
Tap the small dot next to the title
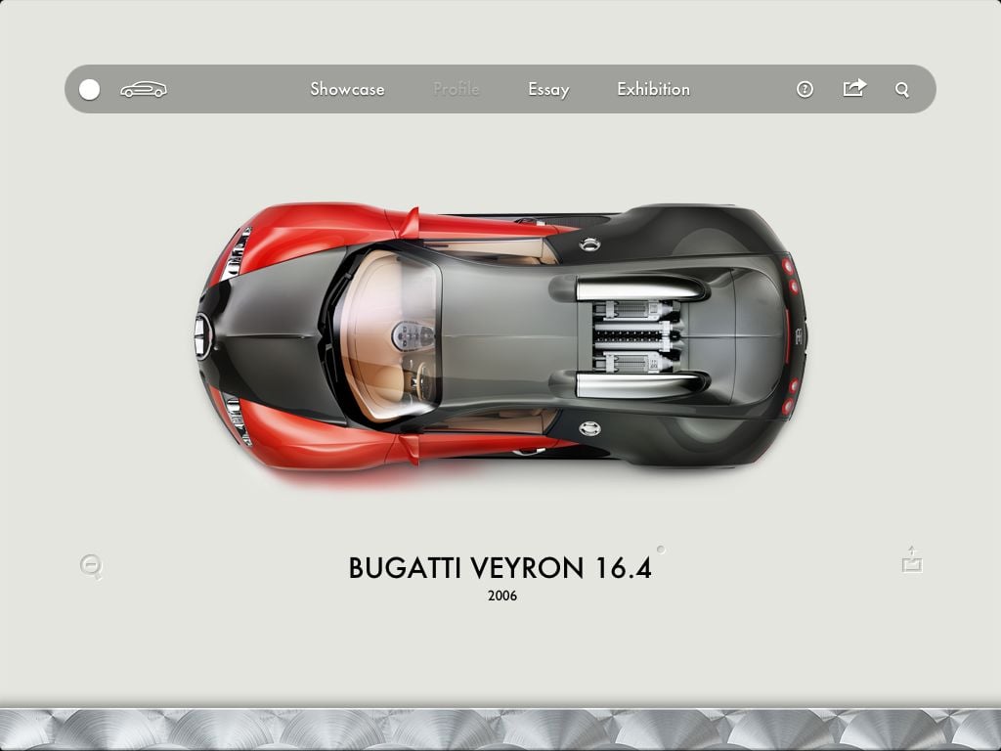pyautogui.click(x=661, y=550)
